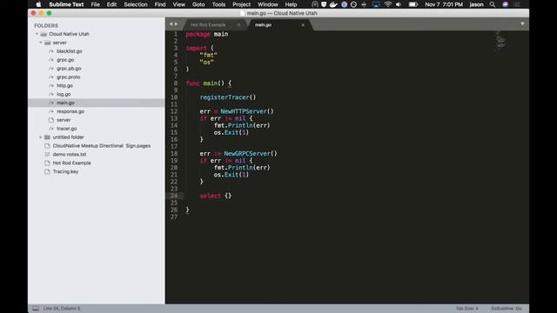The width and height of the screenshot is (557, 313).
Task: Expand the untitled folder
Action: (x=41, y=137)
